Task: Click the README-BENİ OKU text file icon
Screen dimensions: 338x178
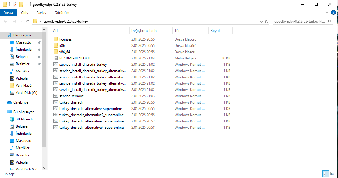Action: pos(56,58)
